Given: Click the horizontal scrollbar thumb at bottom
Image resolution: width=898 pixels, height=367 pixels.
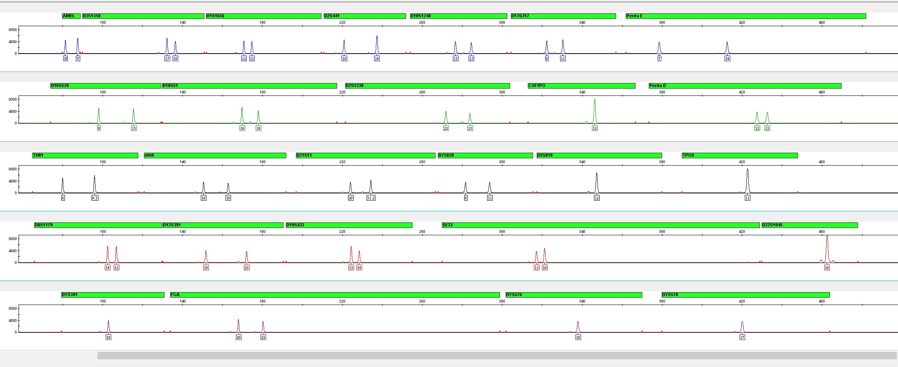Looking at the screenshot, I should click(x=497, y=356).
